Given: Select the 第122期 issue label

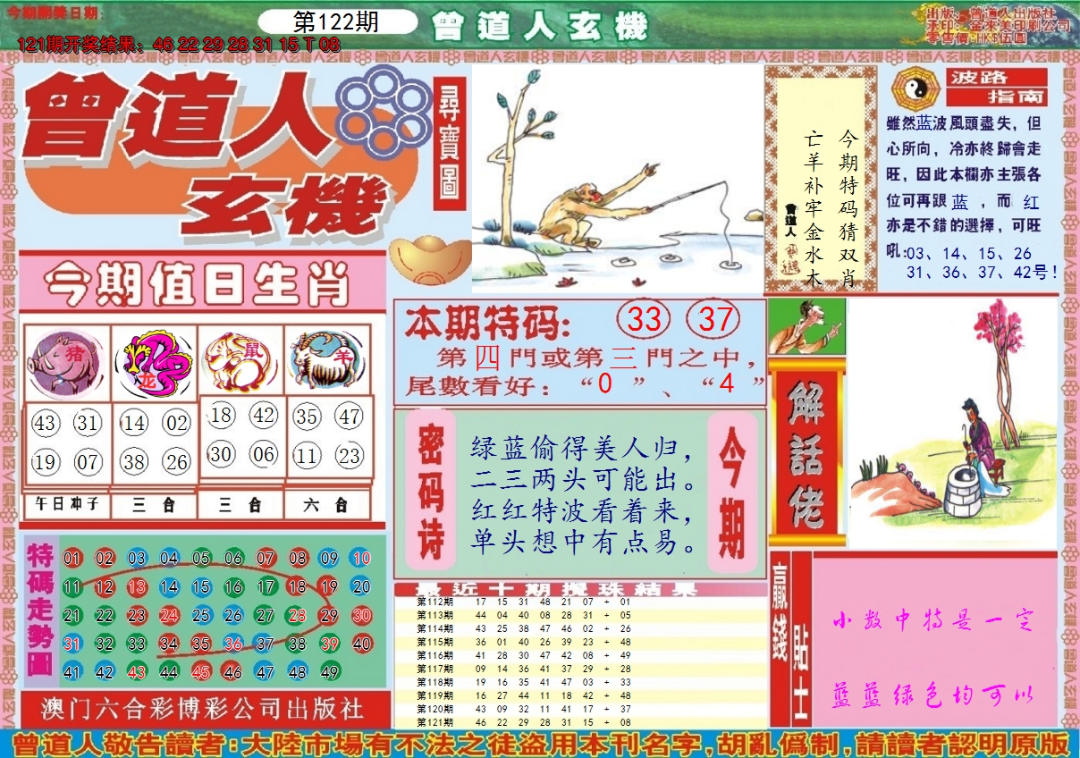Looking at the screenshot, I should [x=336, y=23].
